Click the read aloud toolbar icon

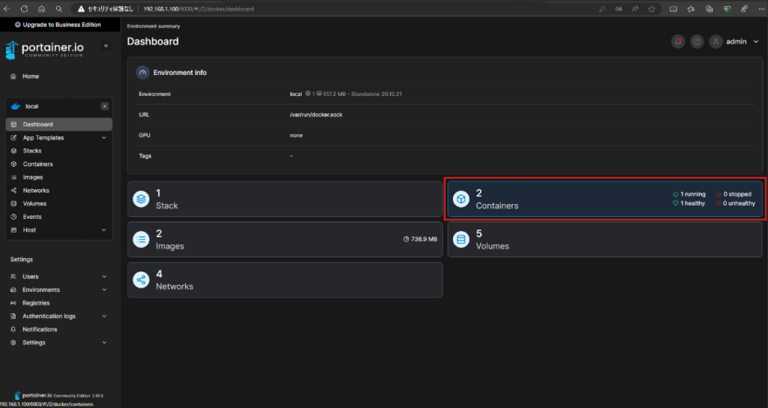[635, 9]
